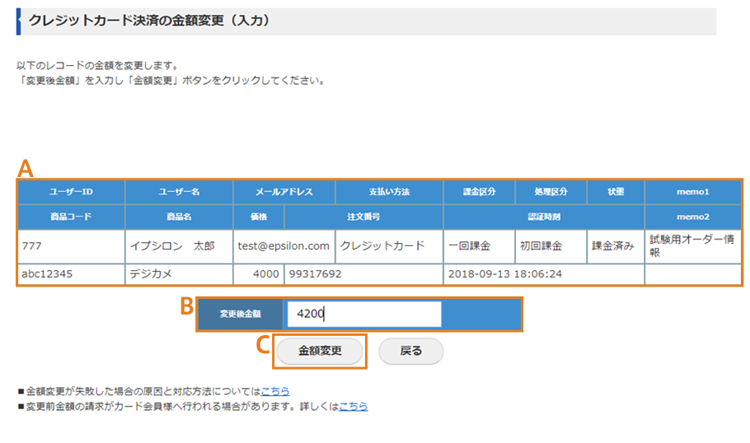Select the user ID cell 777
Screen dimensions: 750x443
71,246
